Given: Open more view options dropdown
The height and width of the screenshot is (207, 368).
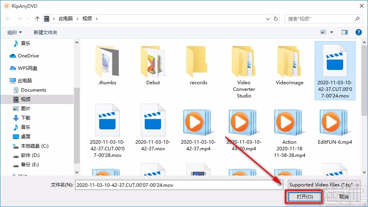Looking at the screenshot, I should (331, 32).
